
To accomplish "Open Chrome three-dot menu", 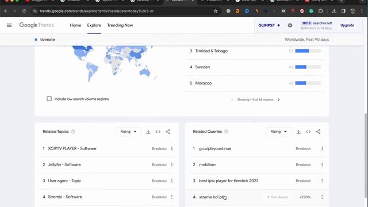I will [x=362, y=11].
